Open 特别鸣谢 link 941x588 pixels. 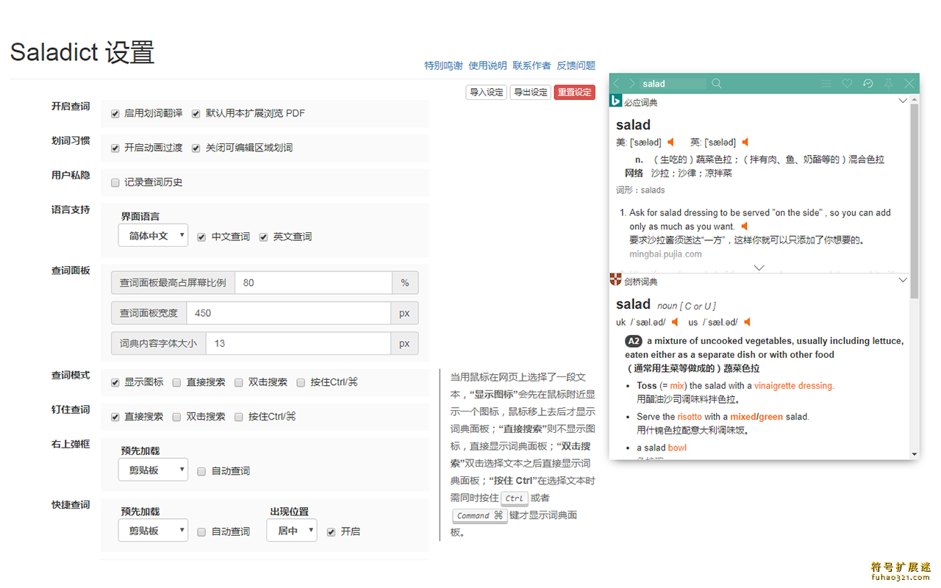pyautogui.click(x=443, y=65)
